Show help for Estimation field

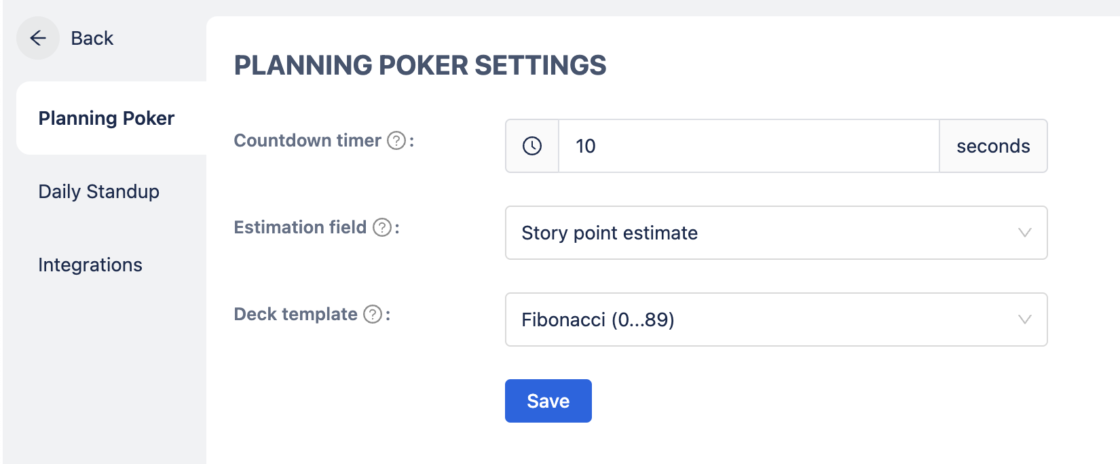(x=383, y=227)
